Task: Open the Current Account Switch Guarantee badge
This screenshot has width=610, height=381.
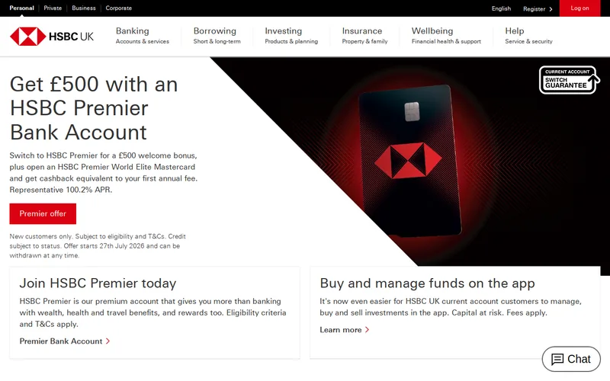Action: pyautogui.click(x=569, y=80)
